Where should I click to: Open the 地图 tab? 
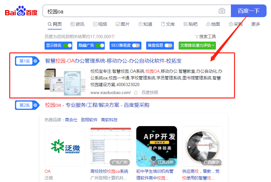[213, 24]
